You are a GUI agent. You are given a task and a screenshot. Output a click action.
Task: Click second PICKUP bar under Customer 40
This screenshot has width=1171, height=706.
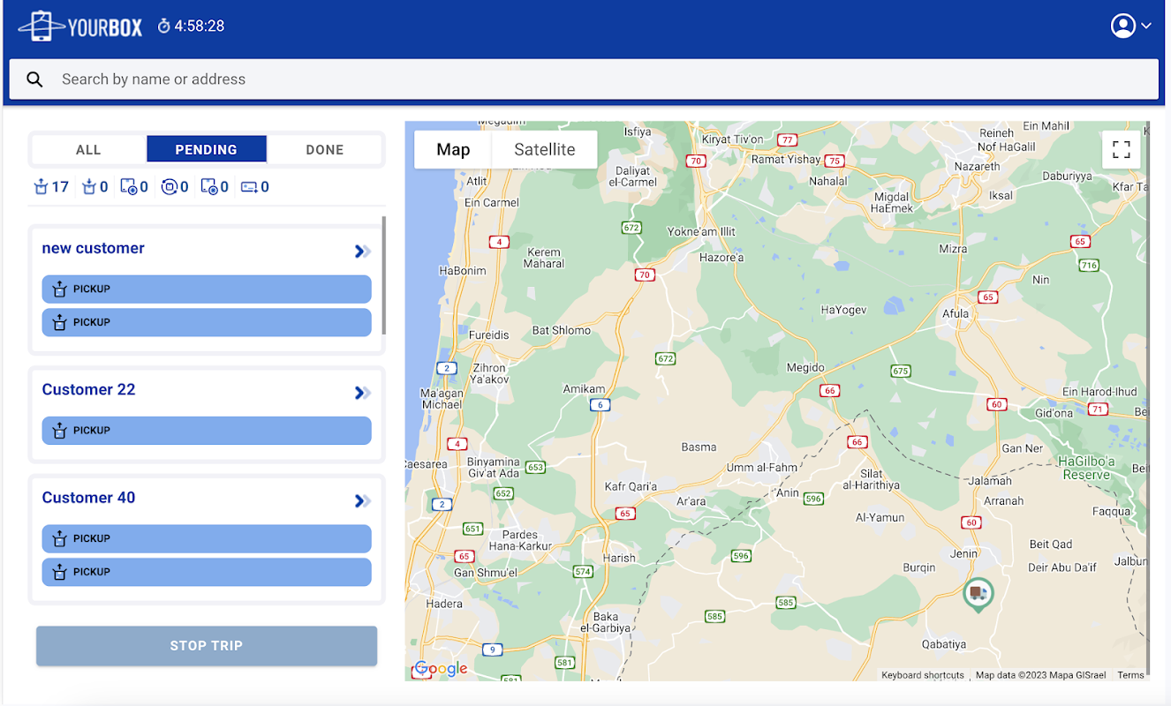tap(207, 572)
